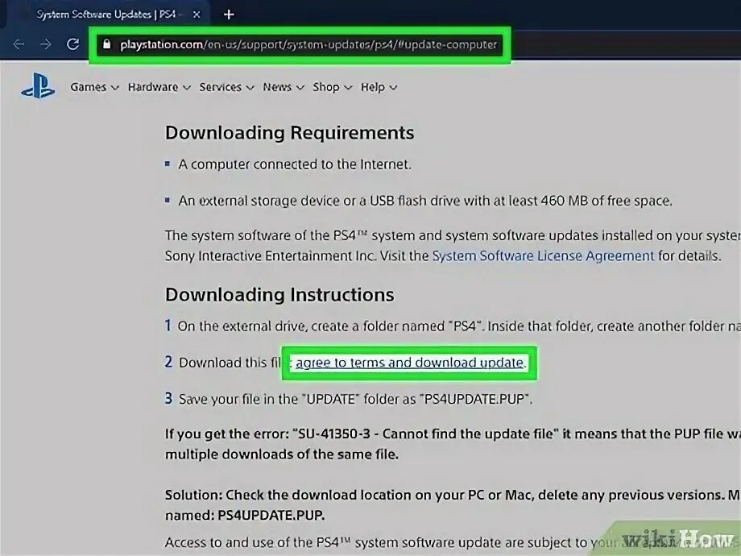Expand the Help menu
Image resolution: width=741 pixels, height=556 pixels.
coord(379,87)
